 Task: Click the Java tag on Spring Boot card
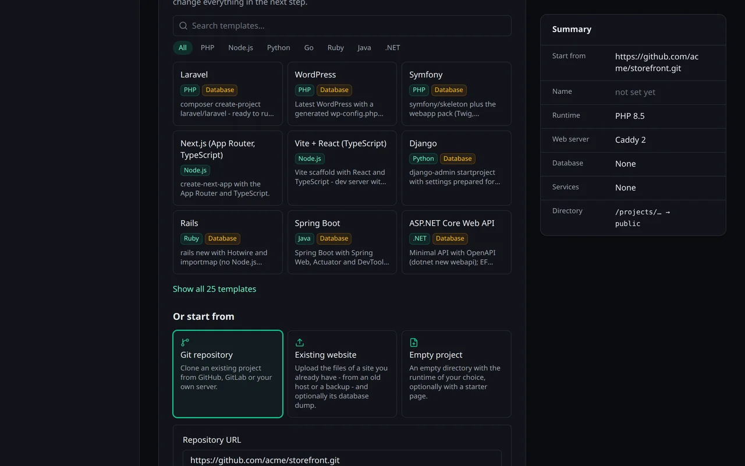point(304,238)
